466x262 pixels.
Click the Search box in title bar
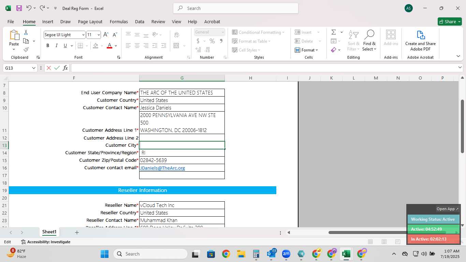tap(236, 8)
